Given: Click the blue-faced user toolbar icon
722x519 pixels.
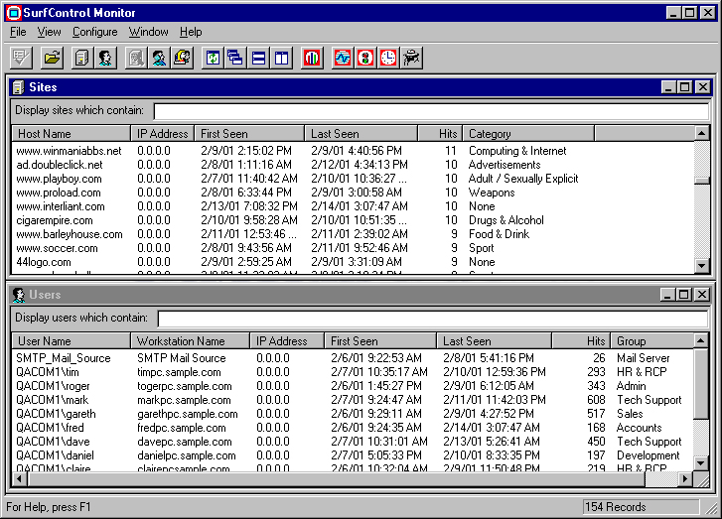Looking at the screenshot, I should pos(159,58).
